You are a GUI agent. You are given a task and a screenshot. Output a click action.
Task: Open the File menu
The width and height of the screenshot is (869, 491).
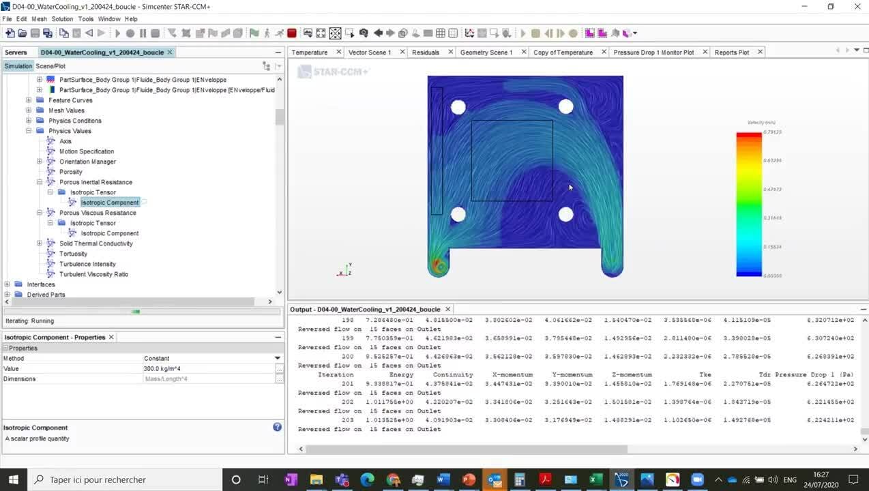coord(7,19)
